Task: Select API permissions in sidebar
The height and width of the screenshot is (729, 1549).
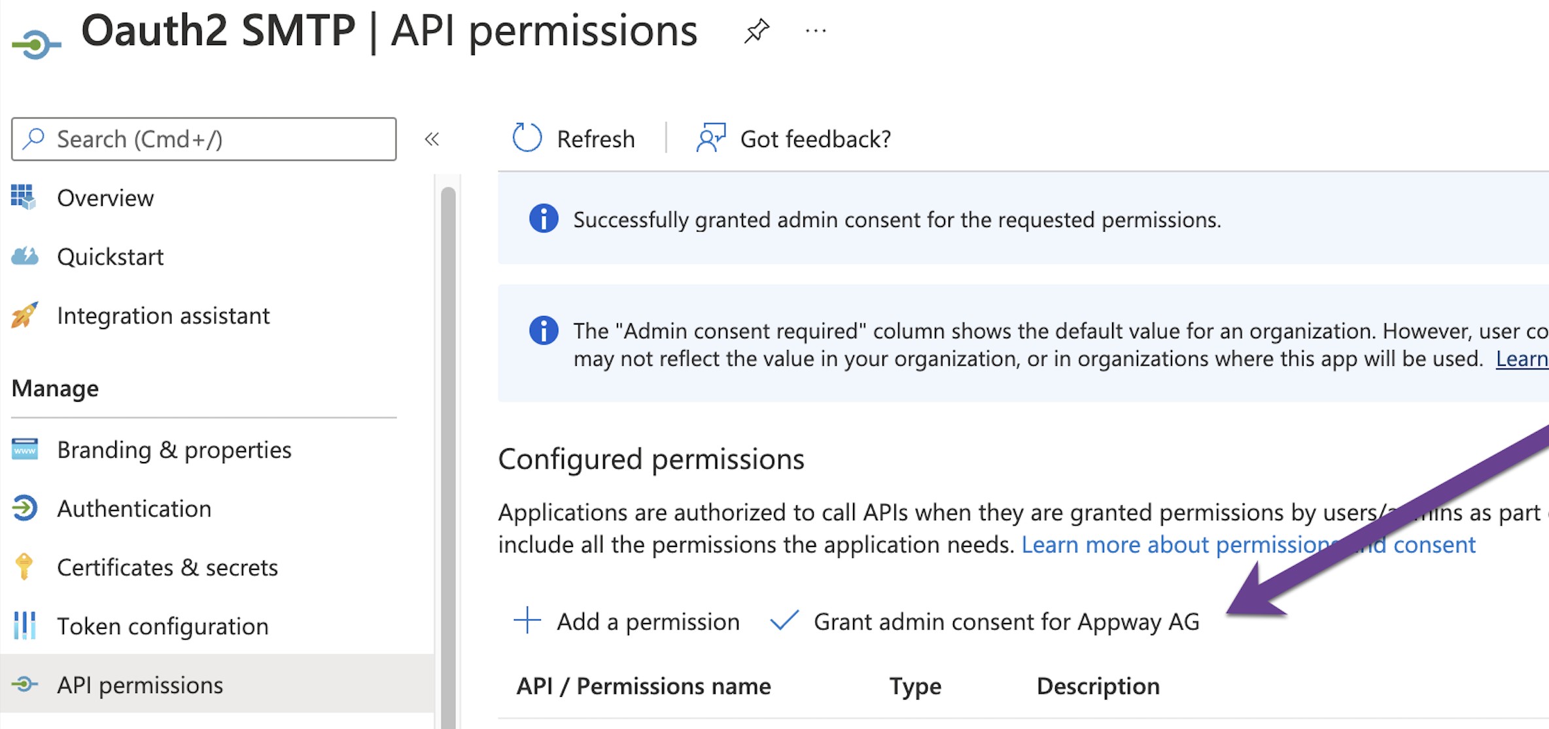Action: (x=140, y=685)
